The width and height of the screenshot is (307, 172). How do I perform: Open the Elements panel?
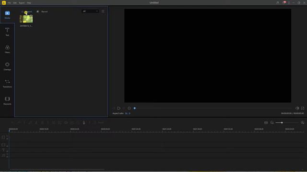(7, 100)
